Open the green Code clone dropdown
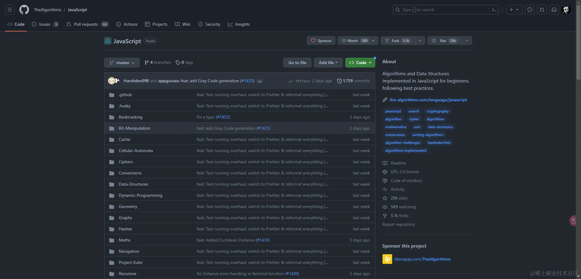The height and width of the screenshot is (279, 581). [360, 63]
